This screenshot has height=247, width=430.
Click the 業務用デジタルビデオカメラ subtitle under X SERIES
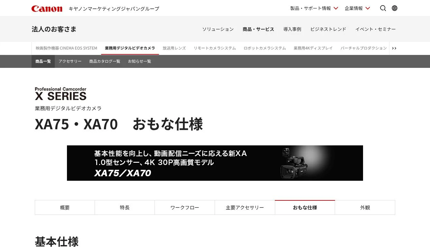pyautogui.click(x=68, y=109)
